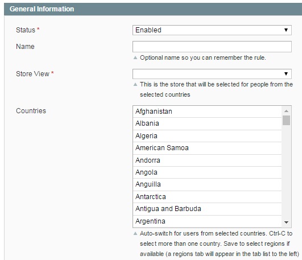Select Albania in the Countries list

(x=207, y=123)
